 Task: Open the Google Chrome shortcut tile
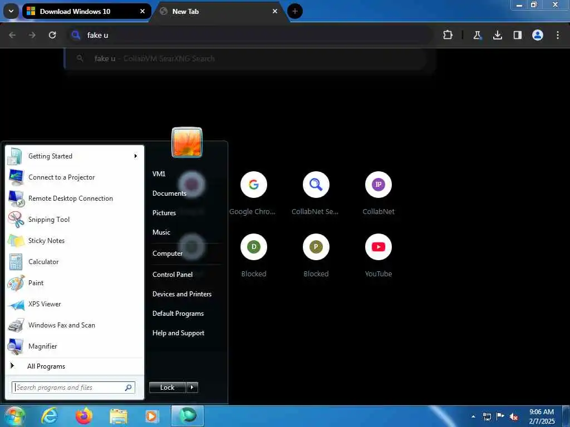pyautogui.click(x=254, y=193)
